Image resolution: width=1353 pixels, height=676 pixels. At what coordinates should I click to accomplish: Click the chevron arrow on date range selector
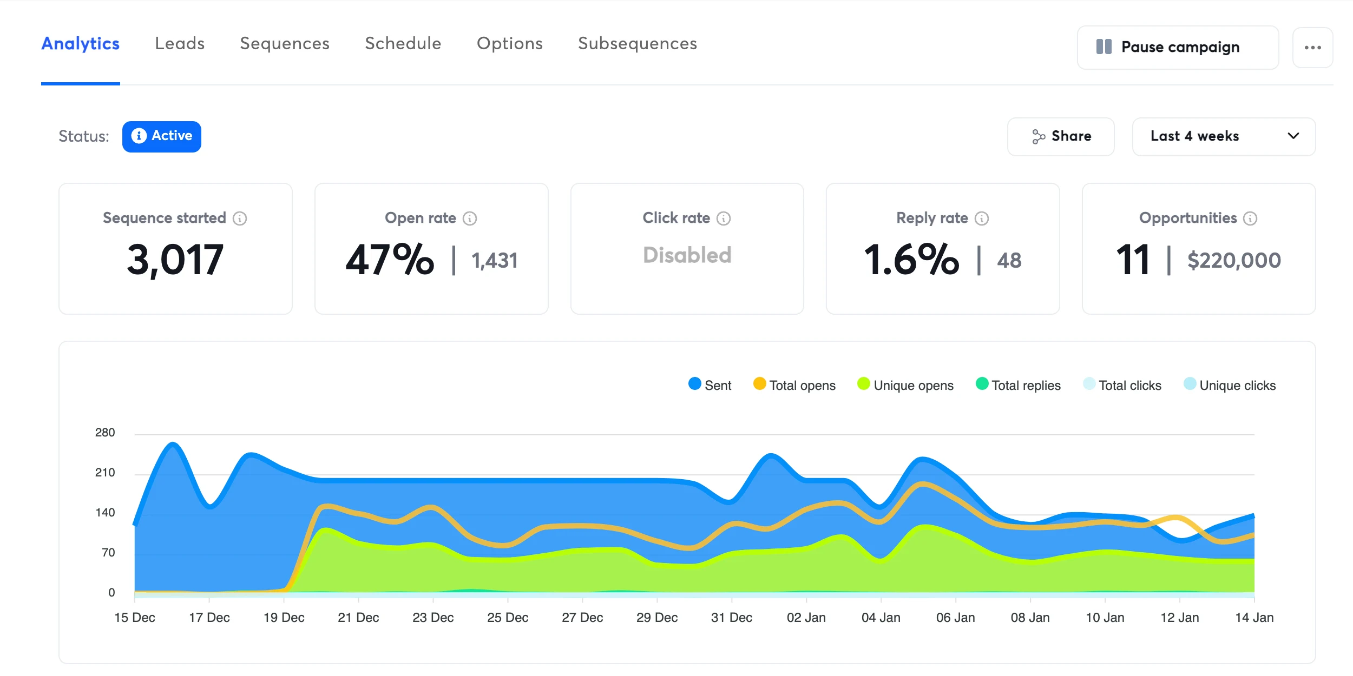pyautogui.click(x=1293, y=136)
